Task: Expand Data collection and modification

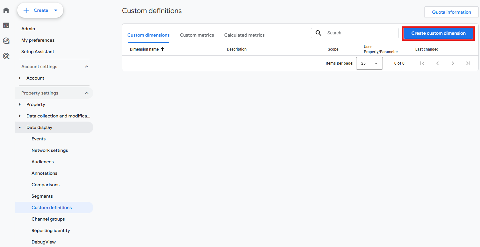Action: point(20,116)
